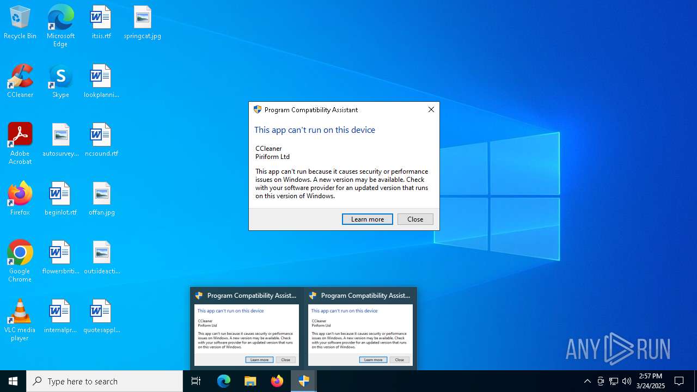Select the ncsound.rtf document

101,140
